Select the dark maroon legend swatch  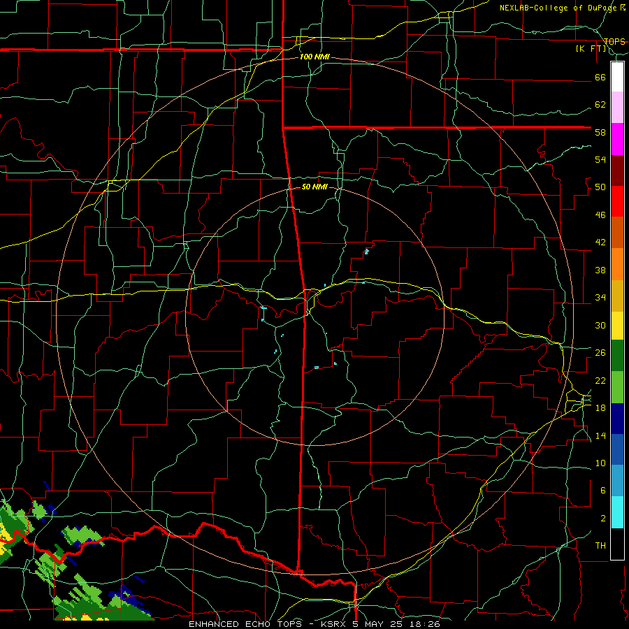(x=617, y=170)
